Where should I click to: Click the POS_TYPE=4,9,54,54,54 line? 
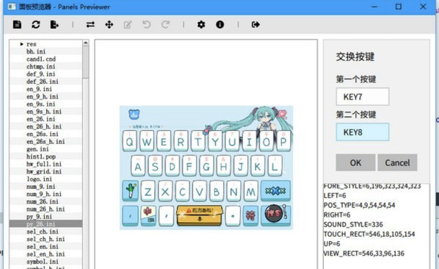point(360,205)
